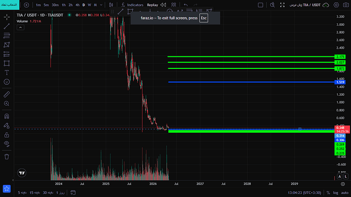
Task: Toggle magnet mode
Action: (x=7, y=116)
